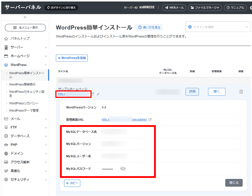Click the WordPress version value 6.8
This screenshot has height=196, width=252.
104,107
